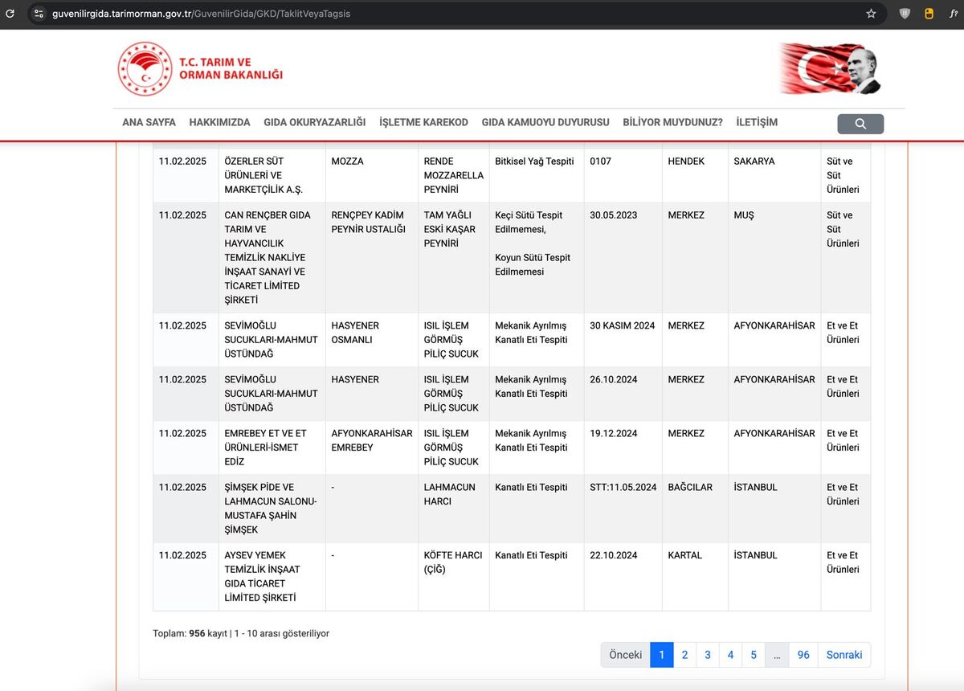Click the 26.10.2024 date cell
The image size is (964, 691).
[x=623, y=394]
